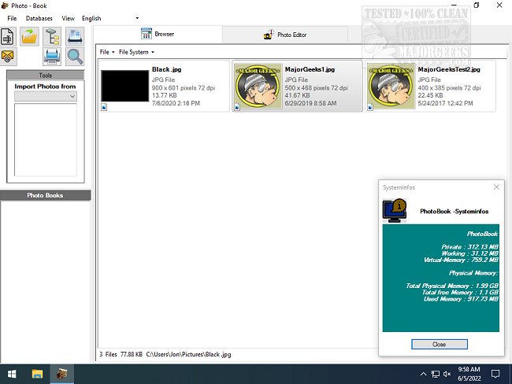Select the MajorGeeks1.jpg thumbnail image

(x=258, y=86)
